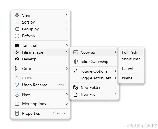158x129 pixels.
Task: Click the Goto arrow pointer icon
Action: coord(17,69)
